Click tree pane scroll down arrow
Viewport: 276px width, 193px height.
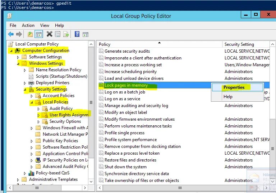(x=91, y=182)
